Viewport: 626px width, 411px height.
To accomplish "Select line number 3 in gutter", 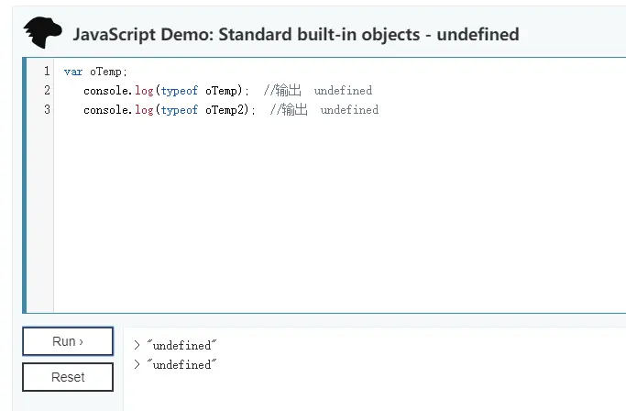I will coord(47,109).
